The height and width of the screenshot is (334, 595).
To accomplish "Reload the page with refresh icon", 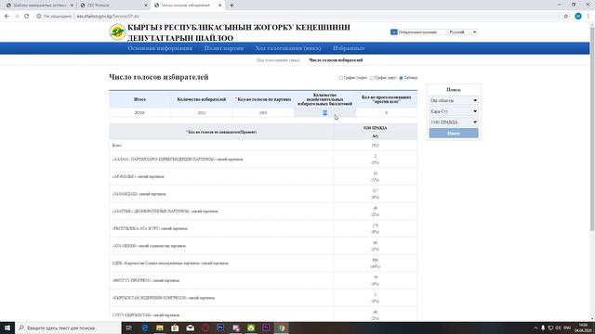I will click(x=27, y=17).
